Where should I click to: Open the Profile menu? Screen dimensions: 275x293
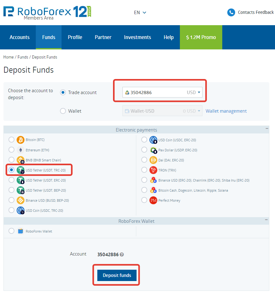[x=75, y=37]
